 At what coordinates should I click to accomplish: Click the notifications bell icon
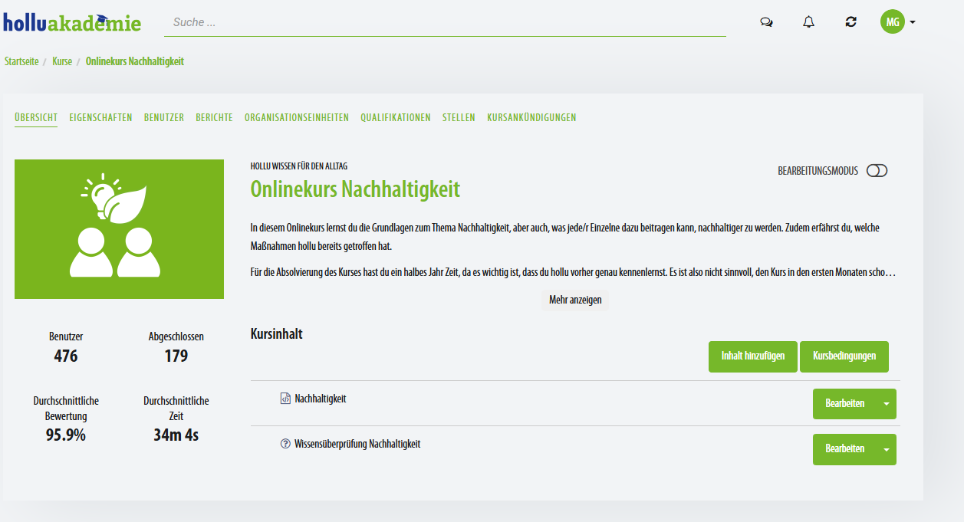pos(808,22)
